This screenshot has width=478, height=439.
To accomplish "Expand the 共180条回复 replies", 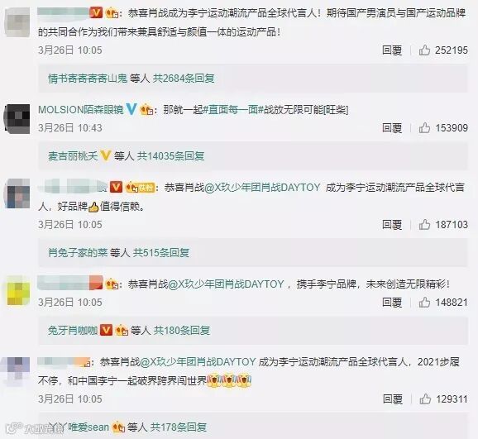I will click(182, 330).
